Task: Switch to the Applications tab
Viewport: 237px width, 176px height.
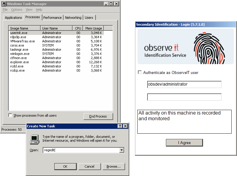Action: tap(13, 18)
